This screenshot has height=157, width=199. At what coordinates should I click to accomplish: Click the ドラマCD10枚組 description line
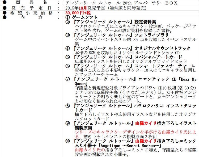tap(136, 88)
